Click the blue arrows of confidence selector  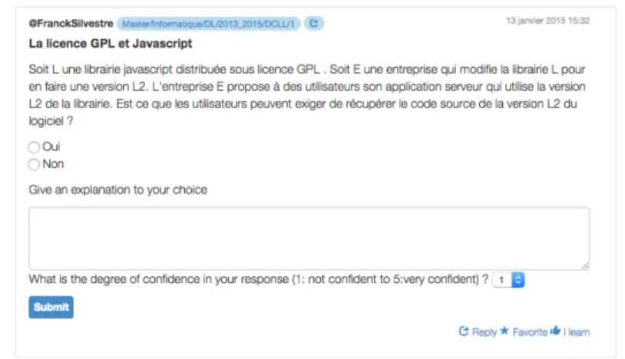click(518, 280)
